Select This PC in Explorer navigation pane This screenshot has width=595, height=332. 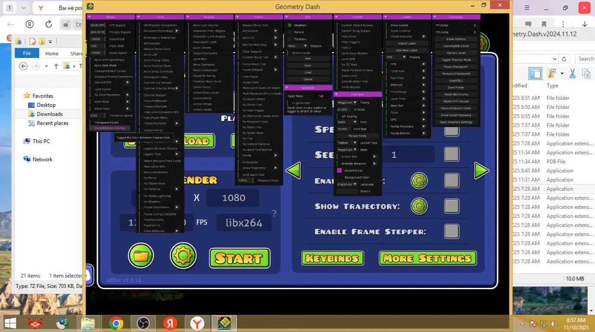click(x=41, y=141)
